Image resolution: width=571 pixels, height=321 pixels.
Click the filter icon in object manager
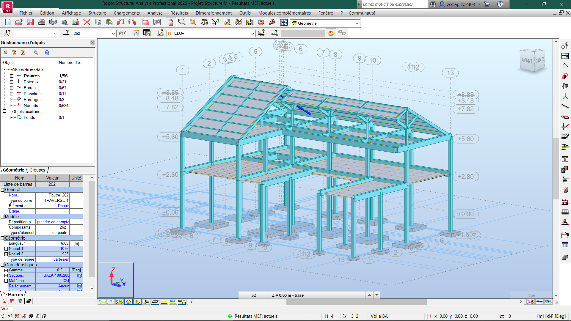coord(14,53)
